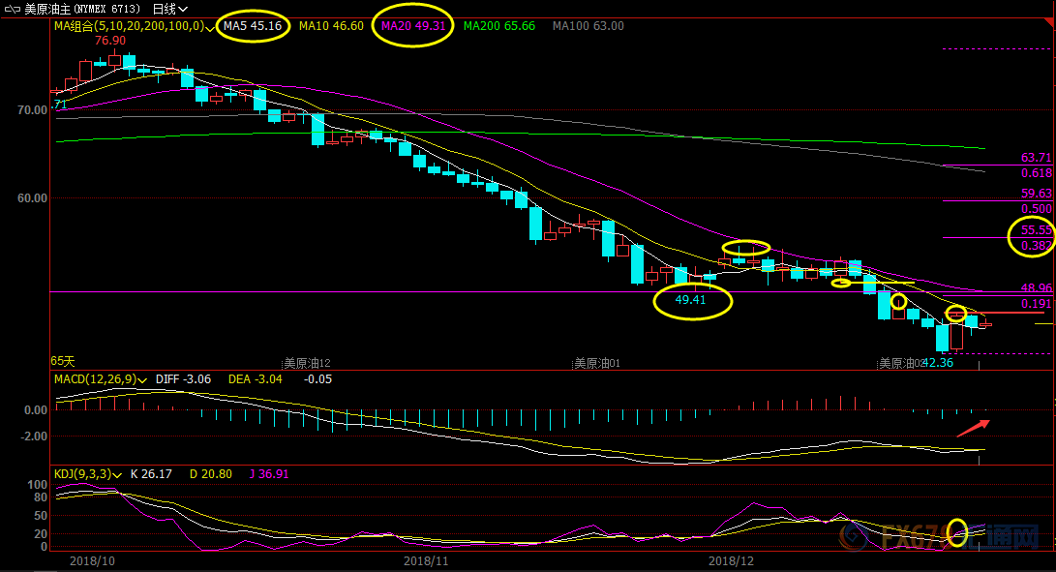Click the MA10 46.60 legend label
The height and width of the screenshot is (572, 1056).
[x=331, y=26]
